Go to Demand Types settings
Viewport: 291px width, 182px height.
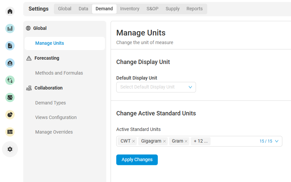pyautogui.click(x=50, y=103)
